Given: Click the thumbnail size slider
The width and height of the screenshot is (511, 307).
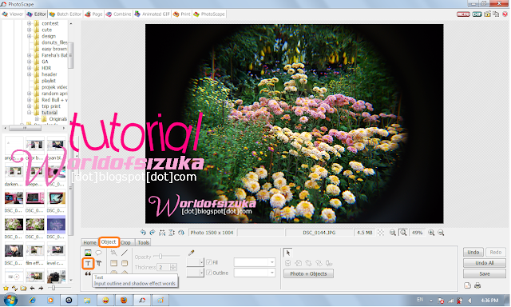Looking at the screenshot, I should pyautogui.click(x=53, y=288).
